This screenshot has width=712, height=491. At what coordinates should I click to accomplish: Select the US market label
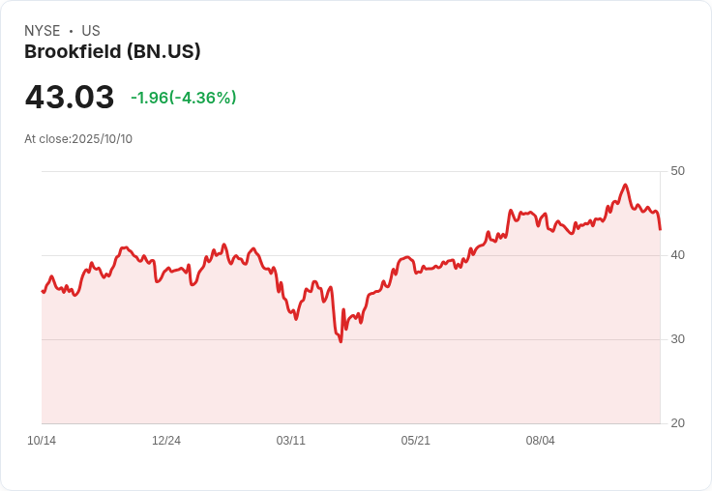(x=91, y=31)
